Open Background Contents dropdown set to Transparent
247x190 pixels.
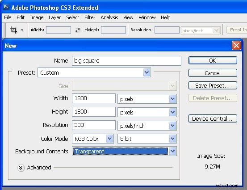pyautogui.click(x=124, y=151)
